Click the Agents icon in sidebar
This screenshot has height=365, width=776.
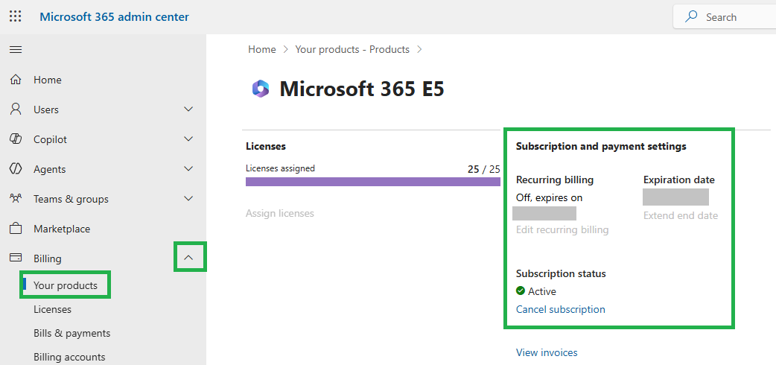(16, 169)
